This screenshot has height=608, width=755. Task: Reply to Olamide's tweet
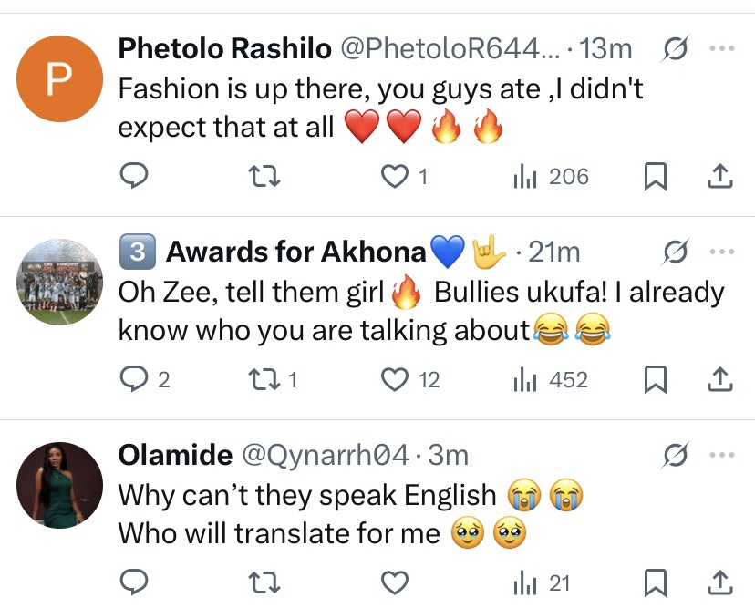tap(133, 582)
